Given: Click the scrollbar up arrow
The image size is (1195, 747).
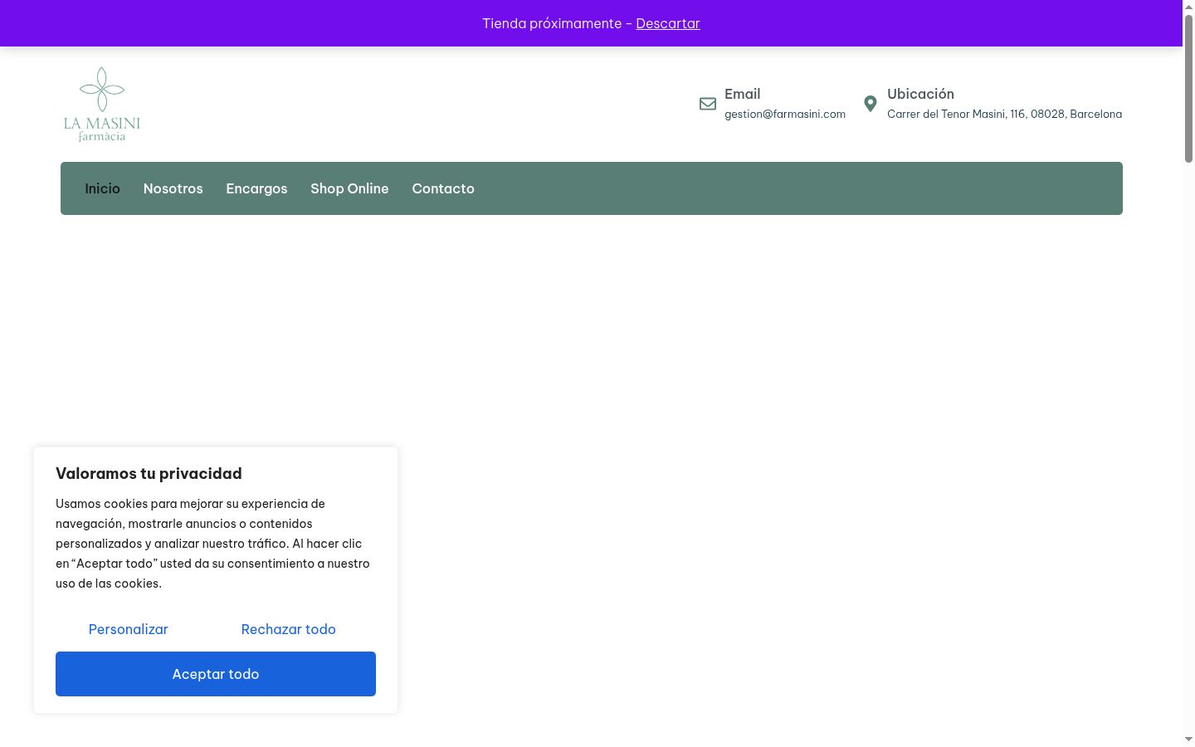Looking at the screenshot, I should [x=1188, y=7].
